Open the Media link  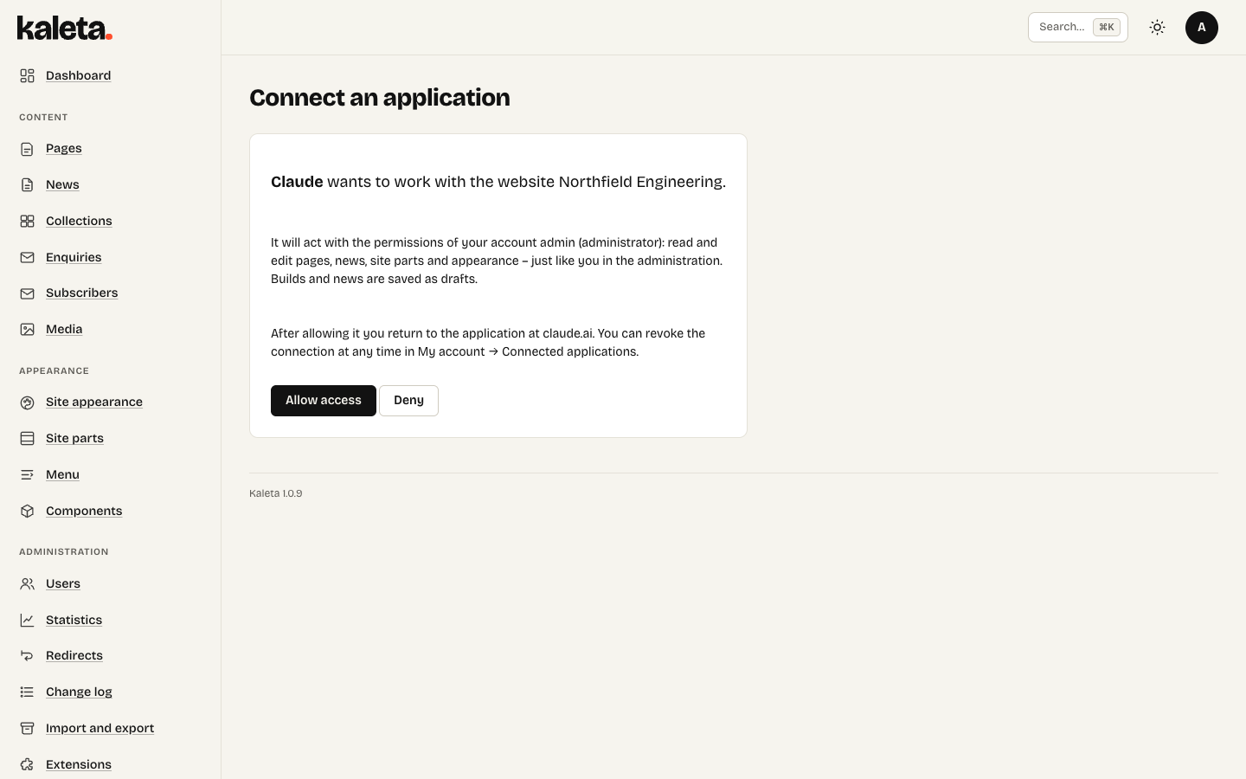(x=64, y=329)
